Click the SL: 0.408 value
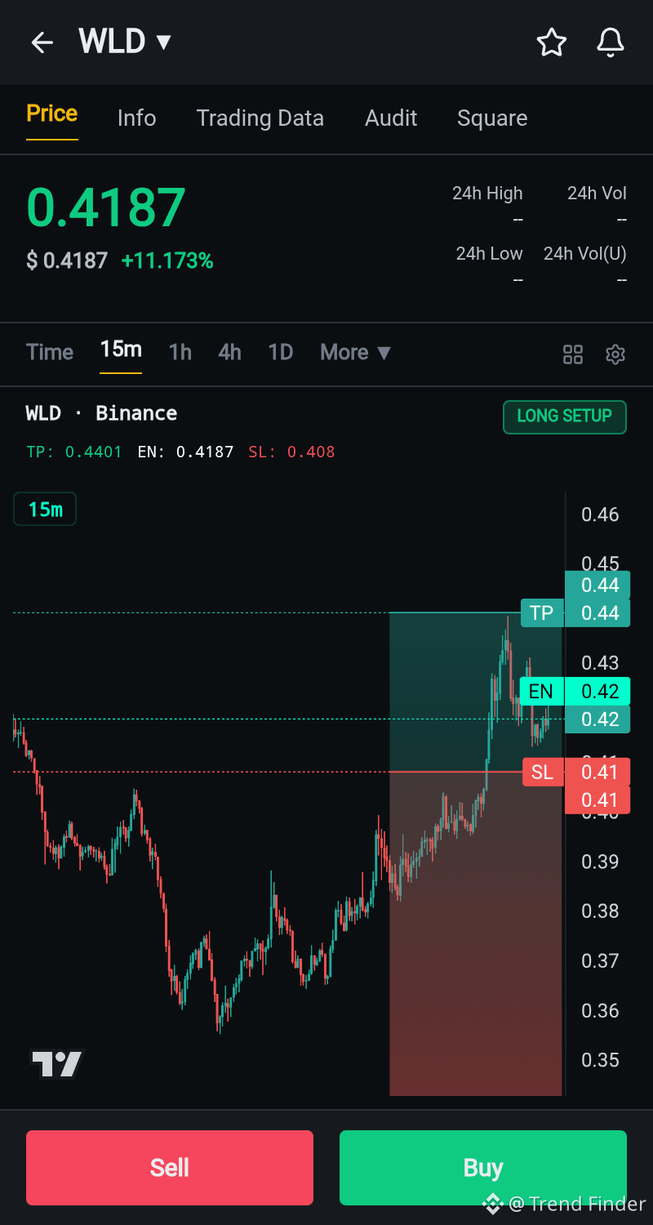This screenshot has height=1225, width=653. click(291, 452)
